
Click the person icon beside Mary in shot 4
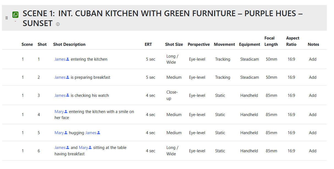(x=66, y=112)
